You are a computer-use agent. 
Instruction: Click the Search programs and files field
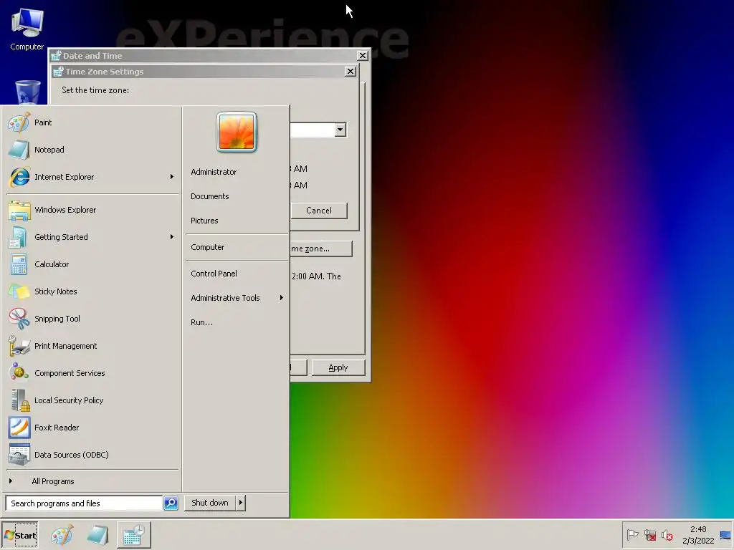coord(85,503)
